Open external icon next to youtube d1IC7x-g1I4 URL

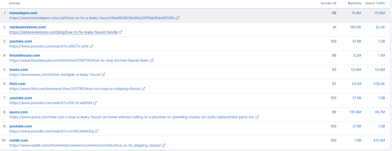pyautogui.click(x=91, y=46)
